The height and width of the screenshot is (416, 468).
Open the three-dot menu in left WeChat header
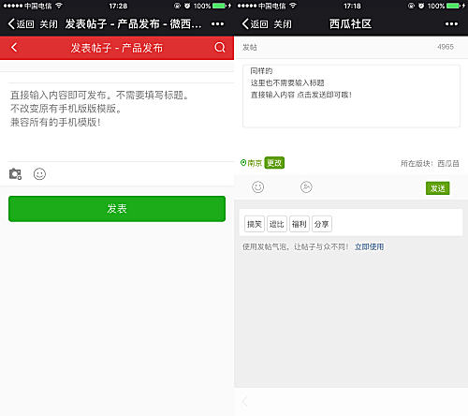217,24
